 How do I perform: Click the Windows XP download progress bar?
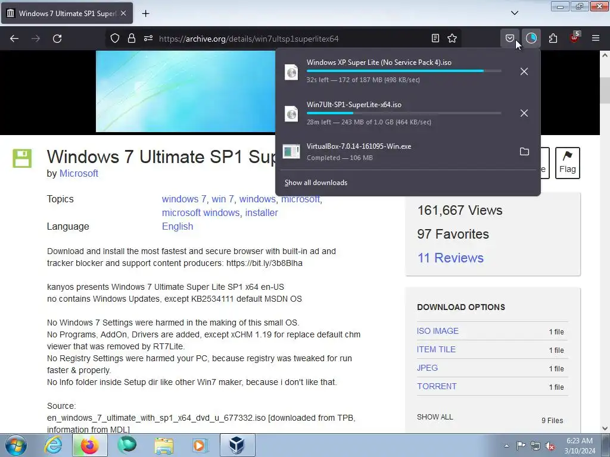coord(404,71)
